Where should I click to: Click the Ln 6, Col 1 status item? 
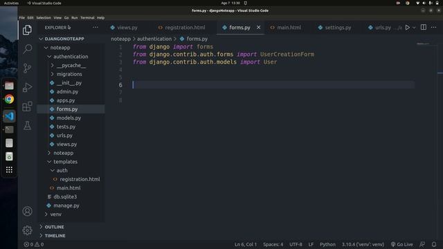coord(246,244)
